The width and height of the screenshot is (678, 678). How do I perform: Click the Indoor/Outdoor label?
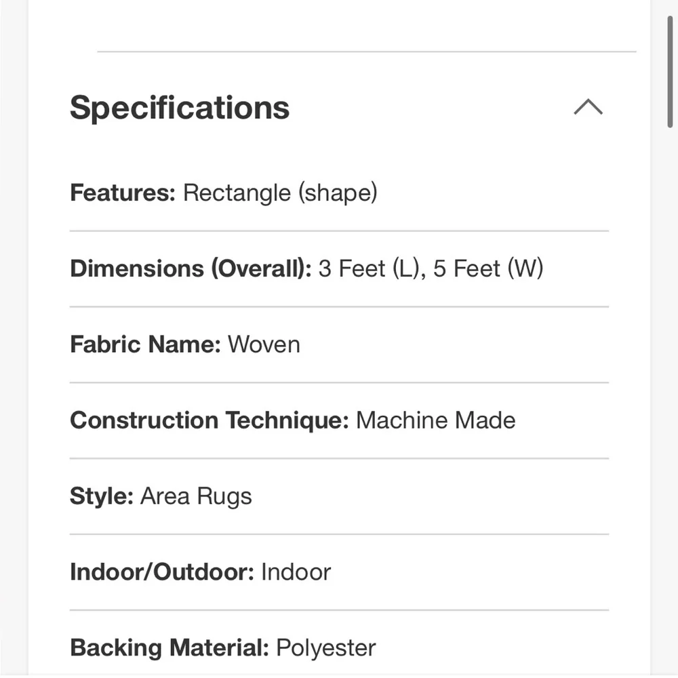click(162, 572)
